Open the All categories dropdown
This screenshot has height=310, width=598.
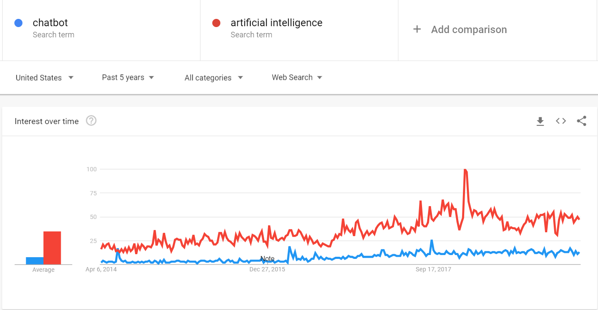tap(213, 78)
